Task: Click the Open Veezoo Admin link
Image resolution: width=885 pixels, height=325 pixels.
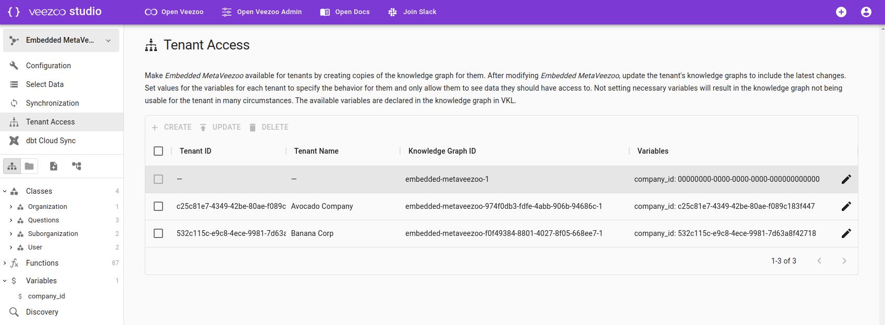Action: pos(261,12)
